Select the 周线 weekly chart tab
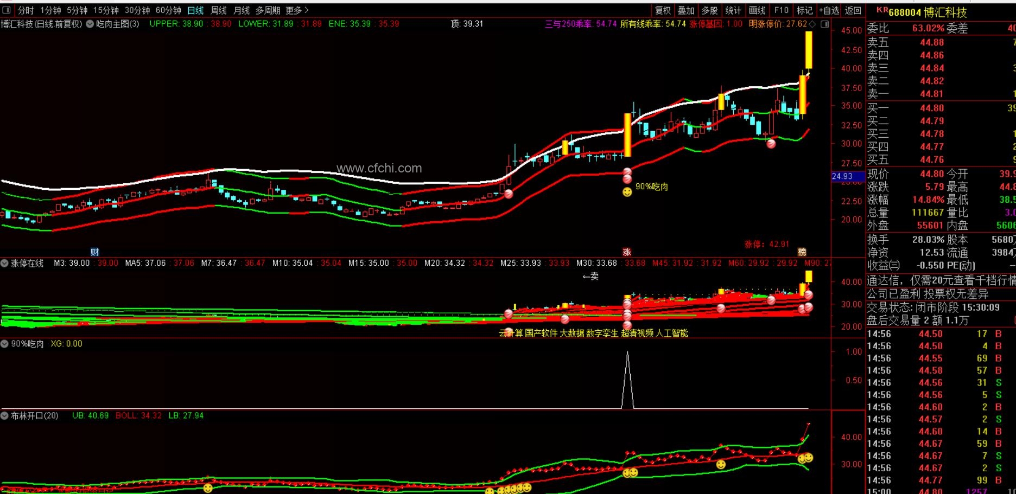 219,10
